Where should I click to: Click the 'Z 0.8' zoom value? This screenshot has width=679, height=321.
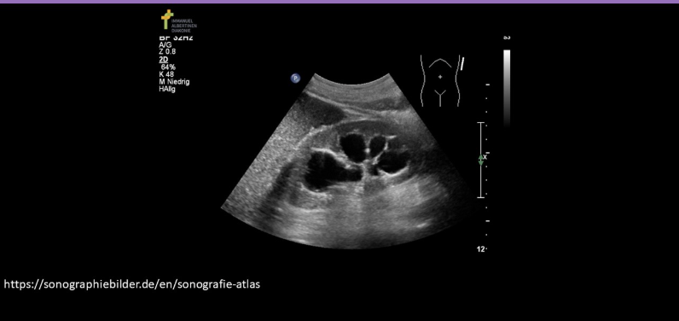(x=167, y=52)
